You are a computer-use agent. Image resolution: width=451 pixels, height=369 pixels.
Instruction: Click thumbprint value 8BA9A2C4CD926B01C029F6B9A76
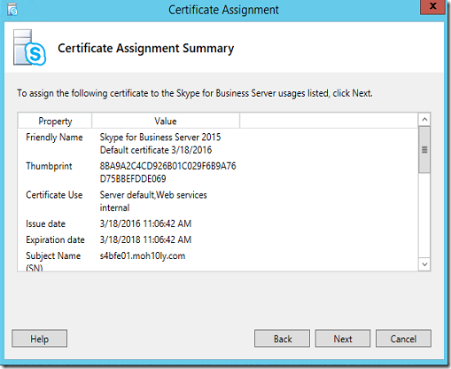tap(167, 166)
